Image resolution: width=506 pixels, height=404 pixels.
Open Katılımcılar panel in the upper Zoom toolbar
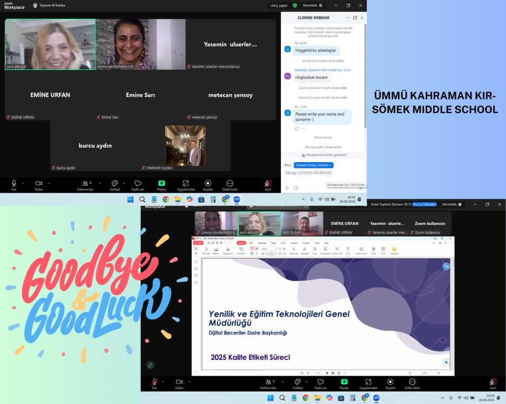[85, 184]
